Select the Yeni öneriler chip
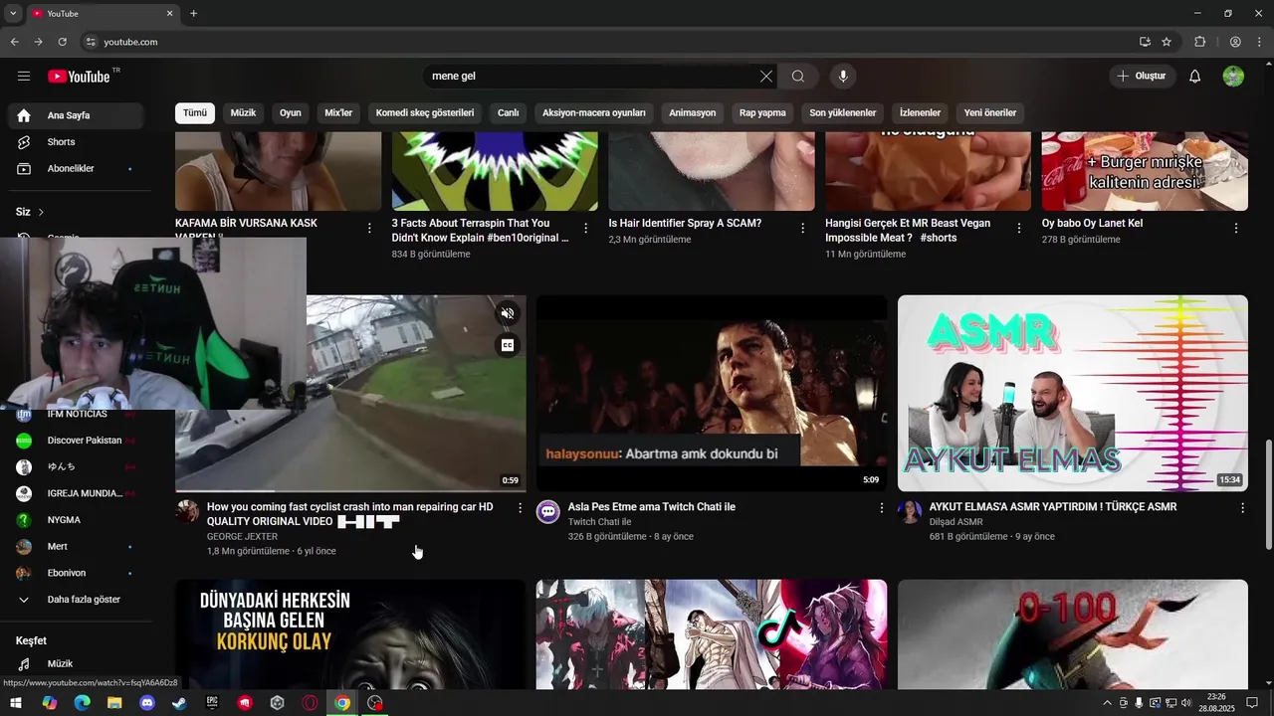Screen dimensions: 1274x716 pos(990,113)
